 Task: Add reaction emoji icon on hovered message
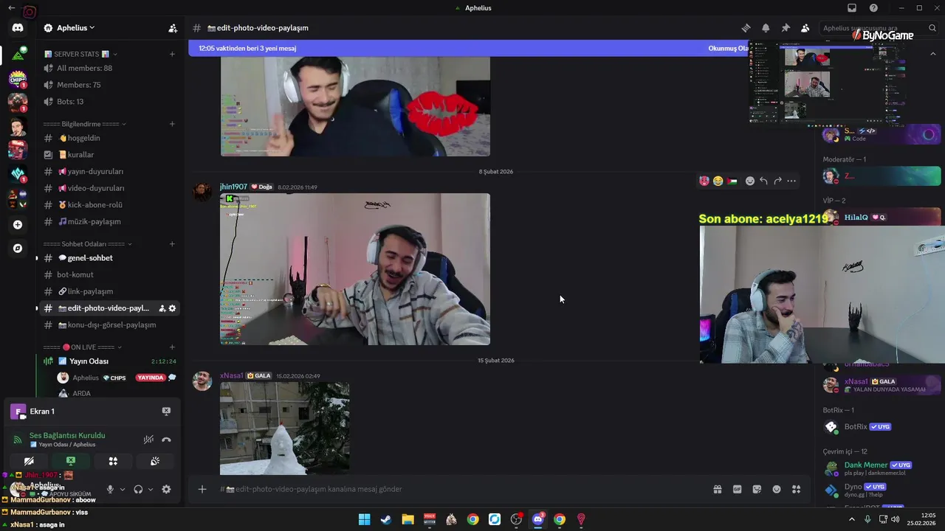[x=750, y=181]
